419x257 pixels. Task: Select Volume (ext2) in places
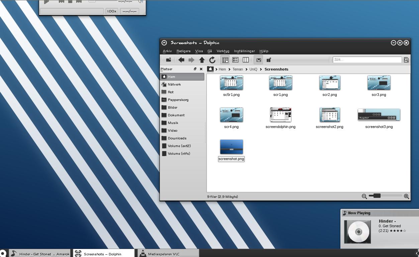(x=182, y=146)
